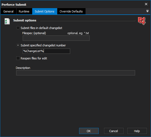Confirm with the OK button

click(x=89, y=131)
